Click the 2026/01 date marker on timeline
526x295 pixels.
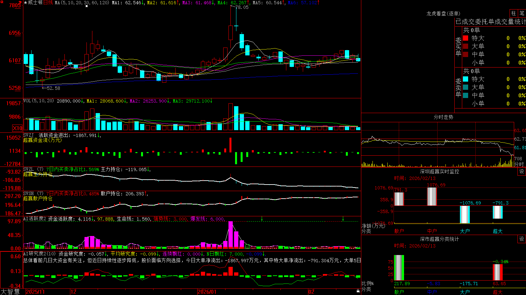[207, 292]
